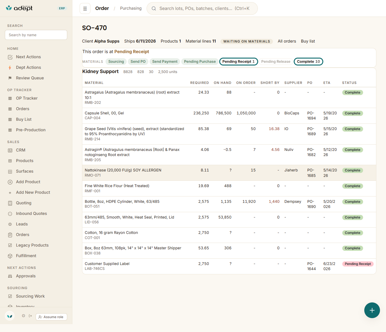Click the logout arrow icon
The width and height of the screenshot is (386, 332).
pos(30,316)
